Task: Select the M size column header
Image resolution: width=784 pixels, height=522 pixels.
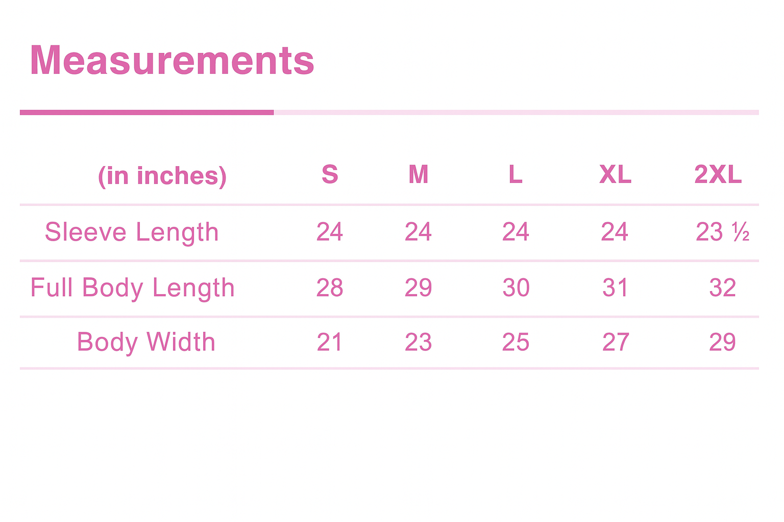Action: [418, 175]
